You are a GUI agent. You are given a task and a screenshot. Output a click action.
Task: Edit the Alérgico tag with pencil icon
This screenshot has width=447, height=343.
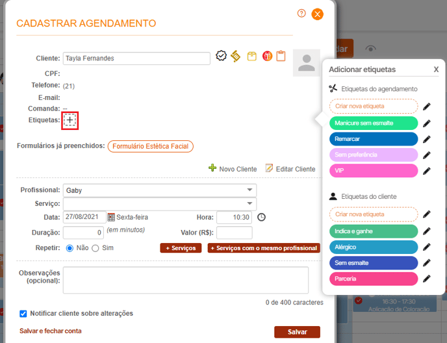coord(427,248)
